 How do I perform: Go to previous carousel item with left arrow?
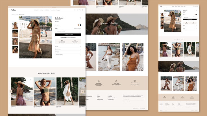[x=11, y=92]
